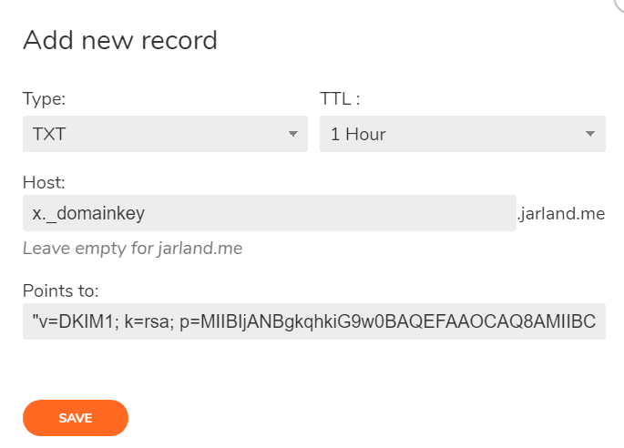The width and height of the screenshot is (624, 448).
Task: Click 'Leave empty for jarland.me' hint
Action: (x=132, y=248)
